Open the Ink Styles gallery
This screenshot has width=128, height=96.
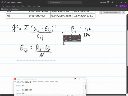[x=5, y=9]
